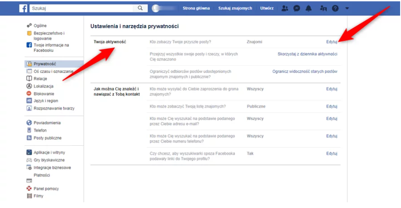The width and height of the screenshot is (401, 208).
Task: Click the Relacje book icon
Action: (x=29, y=78)
